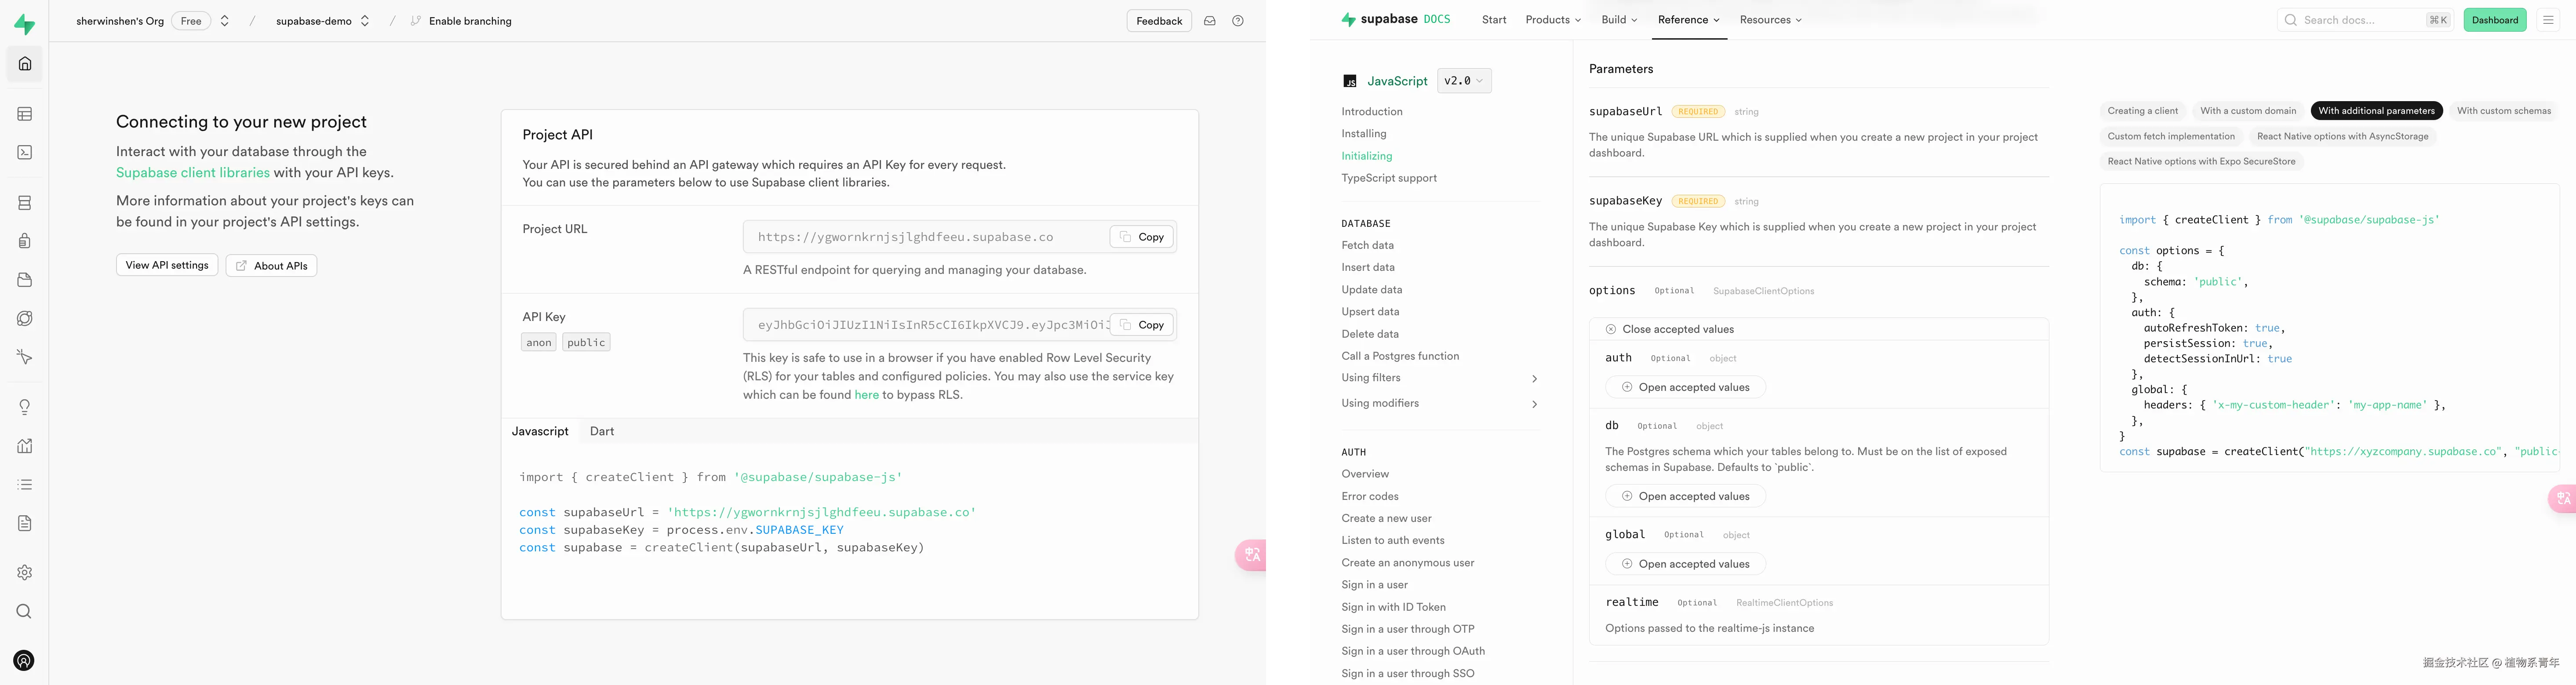Open Authentication lock icon in sidebar
The height and width of the screenshot is (685, 2576).
click(x=25, y=241)
